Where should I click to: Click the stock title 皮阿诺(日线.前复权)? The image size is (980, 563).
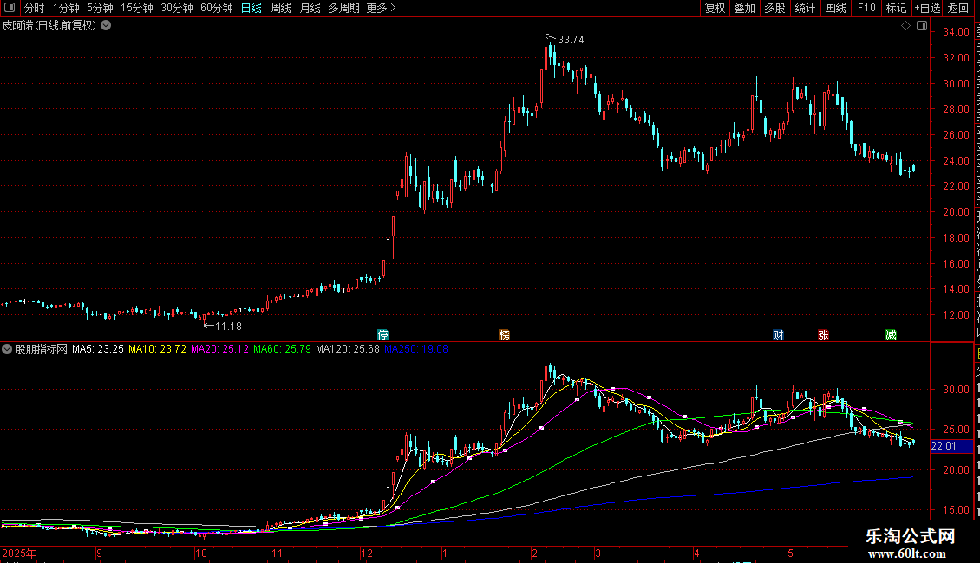(49, 26)
